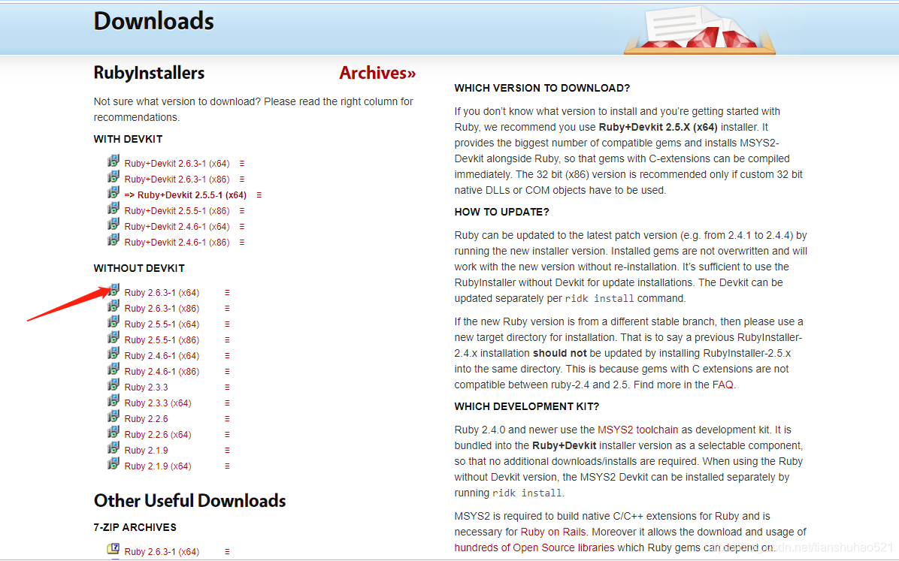The width and height of the screenshot is (899, 561).
Task: Click the WHICH VERSION TO DOWNLOAD? heading
Action: pos(542,88)
